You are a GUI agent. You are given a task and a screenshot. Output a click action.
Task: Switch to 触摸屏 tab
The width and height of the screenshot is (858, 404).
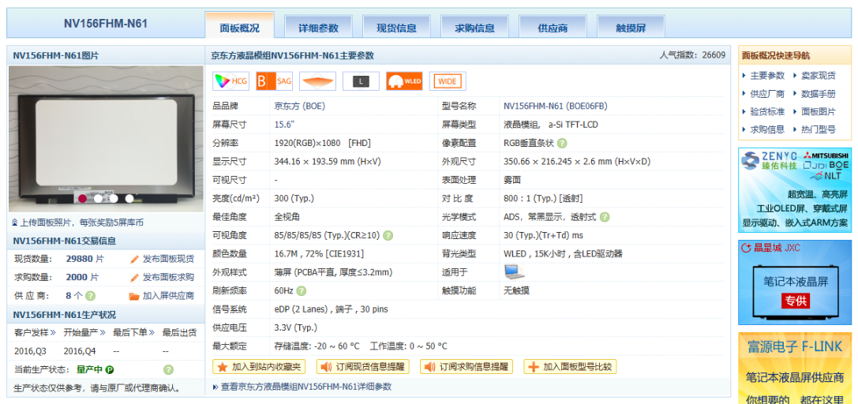(x=631, y=28)
